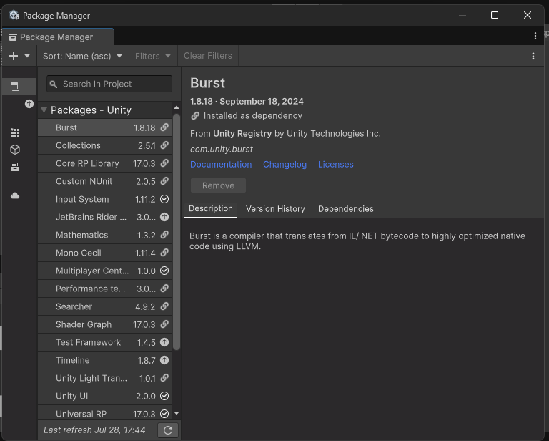Image resolution: width=549 pixels, height=441 pixels.
Task: Select the Mono Cecil package
Action: coord(104,253)
